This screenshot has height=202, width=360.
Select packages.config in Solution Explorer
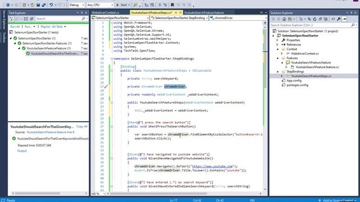point(298,85)
